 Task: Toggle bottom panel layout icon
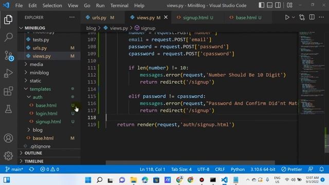click(269, 5)
